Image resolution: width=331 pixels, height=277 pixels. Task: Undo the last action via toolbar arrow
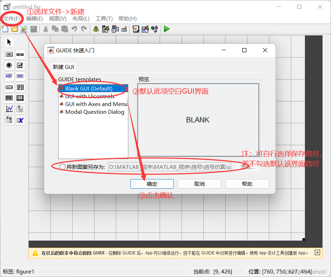point(74,29)
